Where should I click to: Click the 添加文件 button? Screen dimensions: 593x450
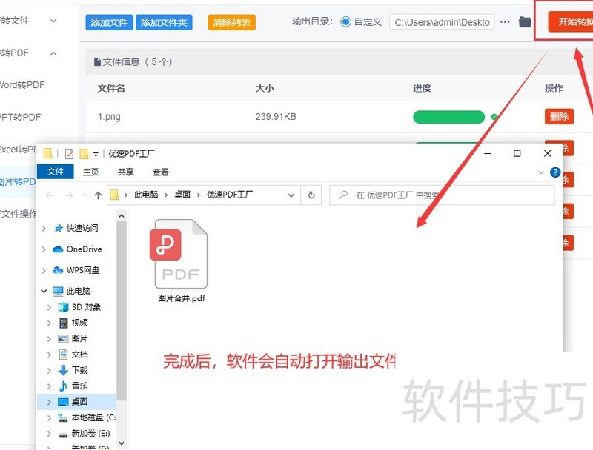coord(109,22)
